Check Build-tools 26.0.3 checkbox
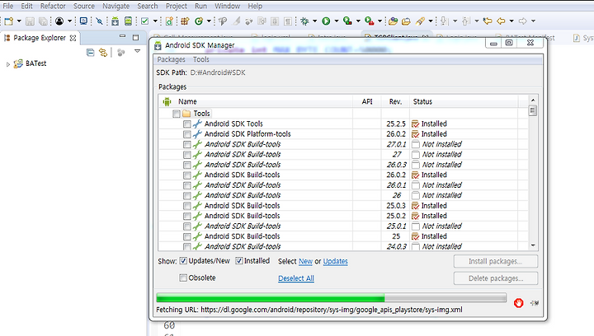The height and width of the screenshot is (336, 594). point(186,165)
